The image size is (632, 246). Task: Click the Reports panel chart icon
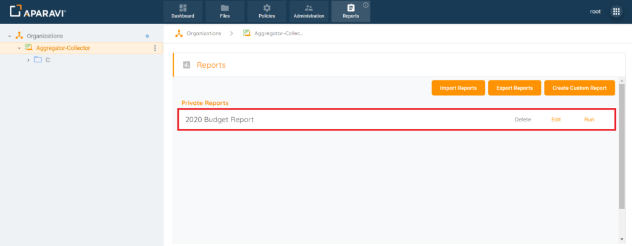pyautogui.click(x=186, y=65)
